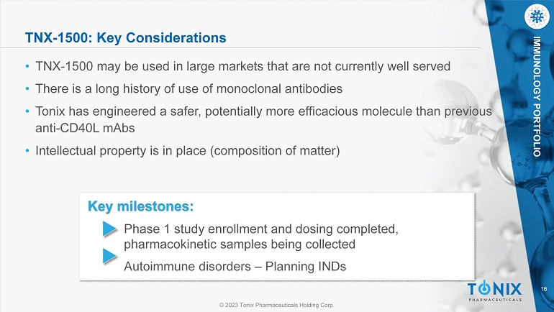Click the Immunology Portfolio vertical label
This screenshot has width=554, height=312.
click(x=537, y=96)
